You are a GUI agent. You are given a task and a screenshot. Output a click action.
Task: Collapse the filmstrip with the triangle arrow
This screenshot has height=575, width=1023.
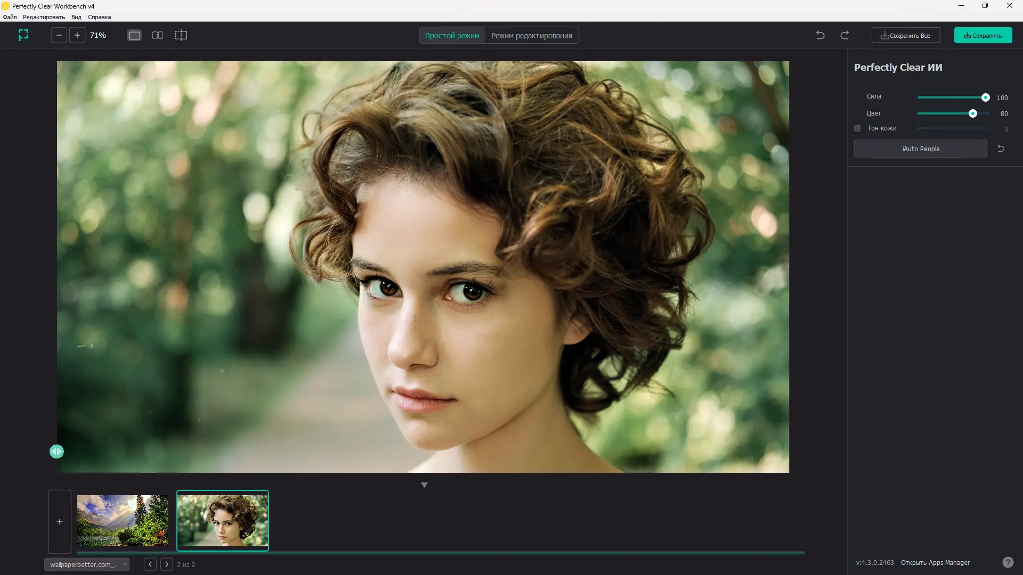click(424, 485)
